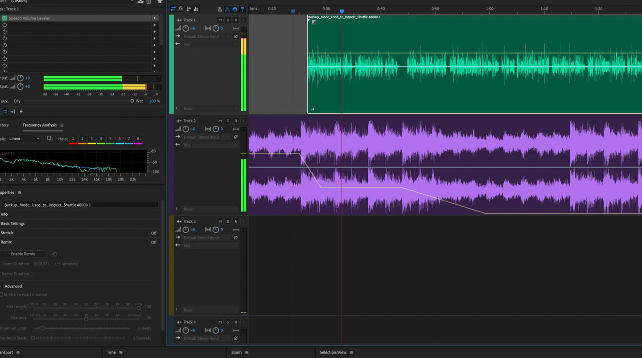Show the fx effects view in toolbar

pos(181,9)
